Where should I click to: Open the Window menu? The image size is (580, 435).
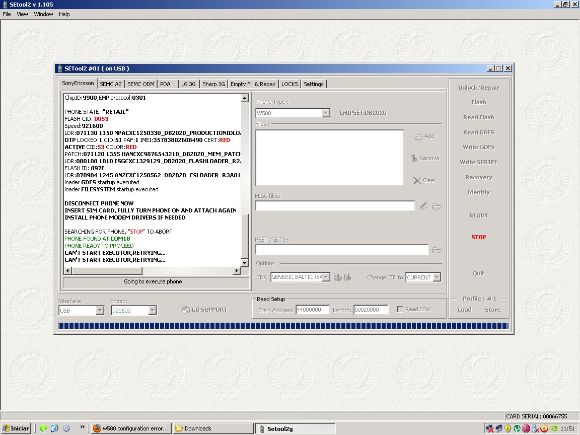tap(44, 14)
